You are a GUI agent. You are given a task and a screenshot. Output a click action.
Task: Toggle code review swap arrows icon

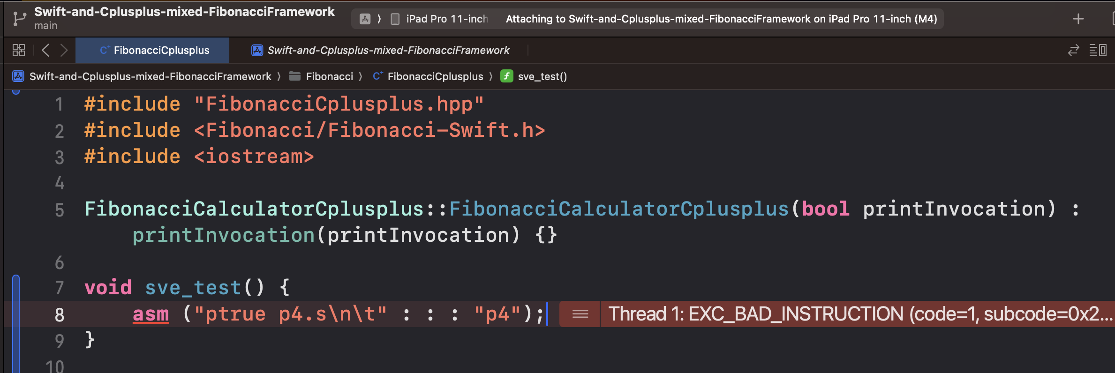coord(1073,50)
